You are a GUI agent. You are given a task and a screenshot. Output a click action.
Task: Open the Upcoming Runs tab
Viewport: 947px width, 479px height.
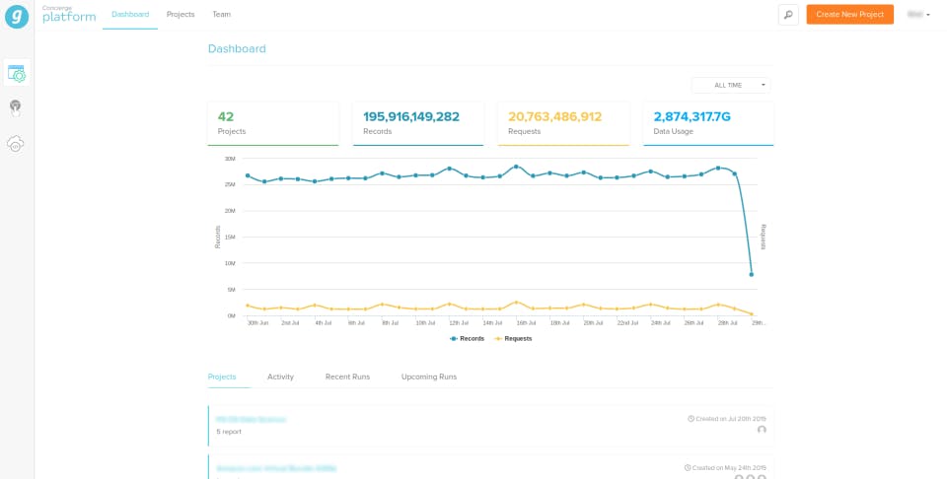pos(429,376)
